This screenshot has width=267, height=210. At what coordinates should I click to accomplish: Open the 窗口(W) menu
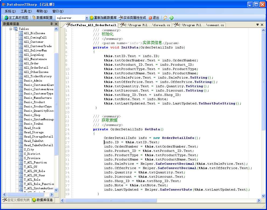(x=58, y=11)
